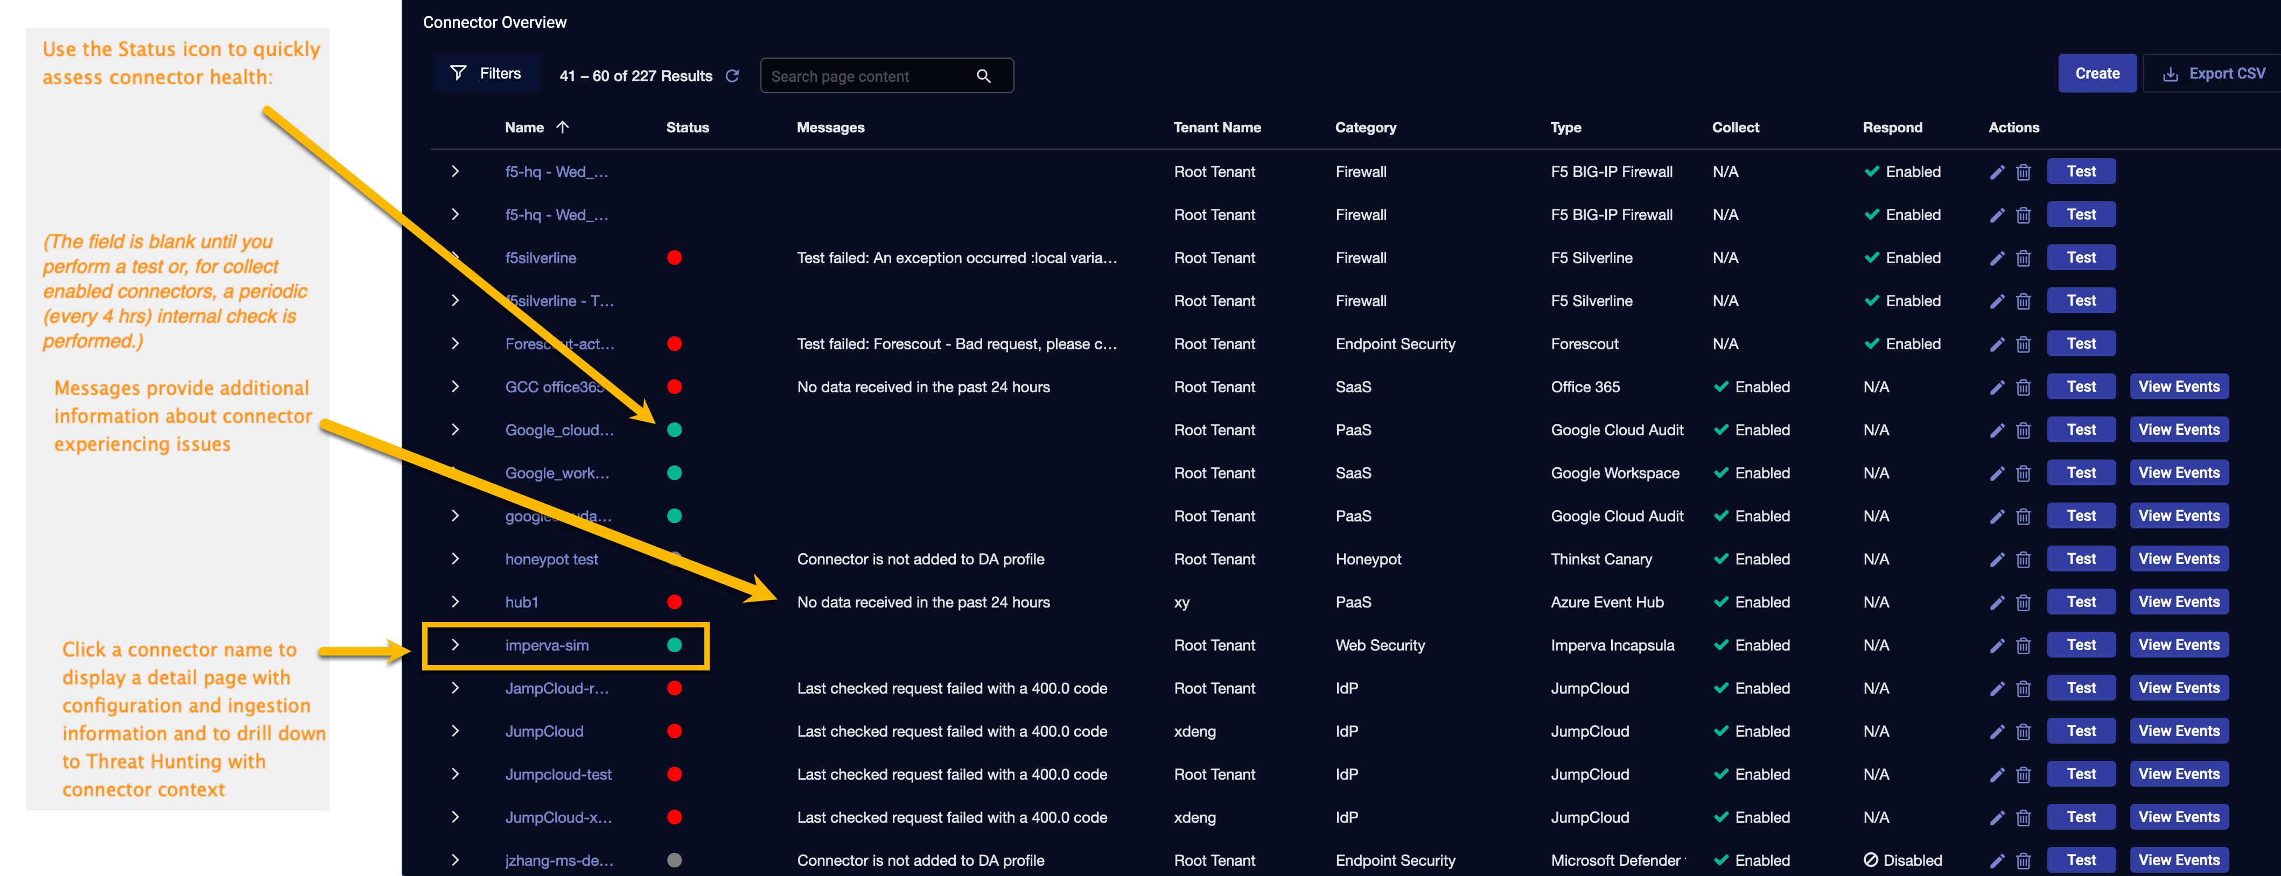The image size is (2281, 876).
Task: Click green status indicator for Google_cloud connector
Action: click(674, 430)
